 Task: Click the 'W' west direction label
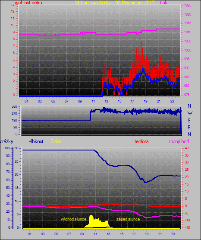pyautogui.click(x=190, y=113)
